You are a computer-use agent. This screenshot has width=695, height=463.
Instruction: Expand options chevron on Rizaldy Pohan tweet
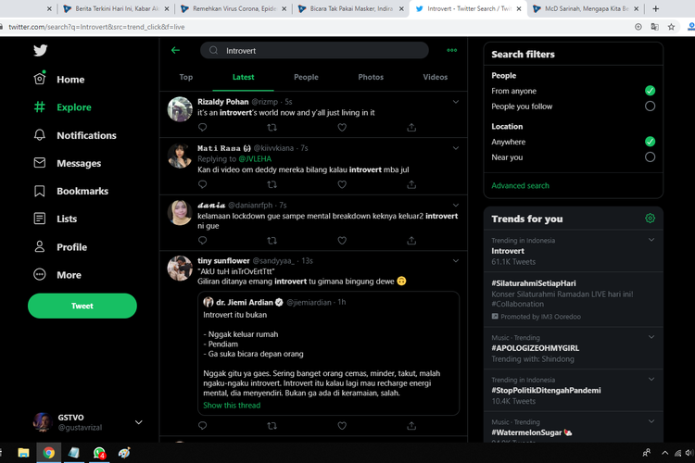point(455,100)
